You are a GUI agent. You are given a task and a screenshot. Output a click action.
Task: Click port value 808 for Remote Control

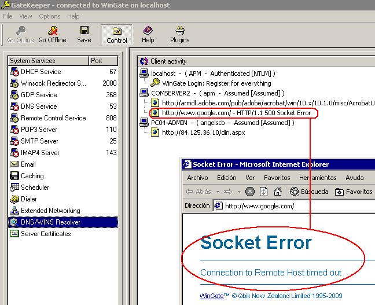[x=111, y=118]
